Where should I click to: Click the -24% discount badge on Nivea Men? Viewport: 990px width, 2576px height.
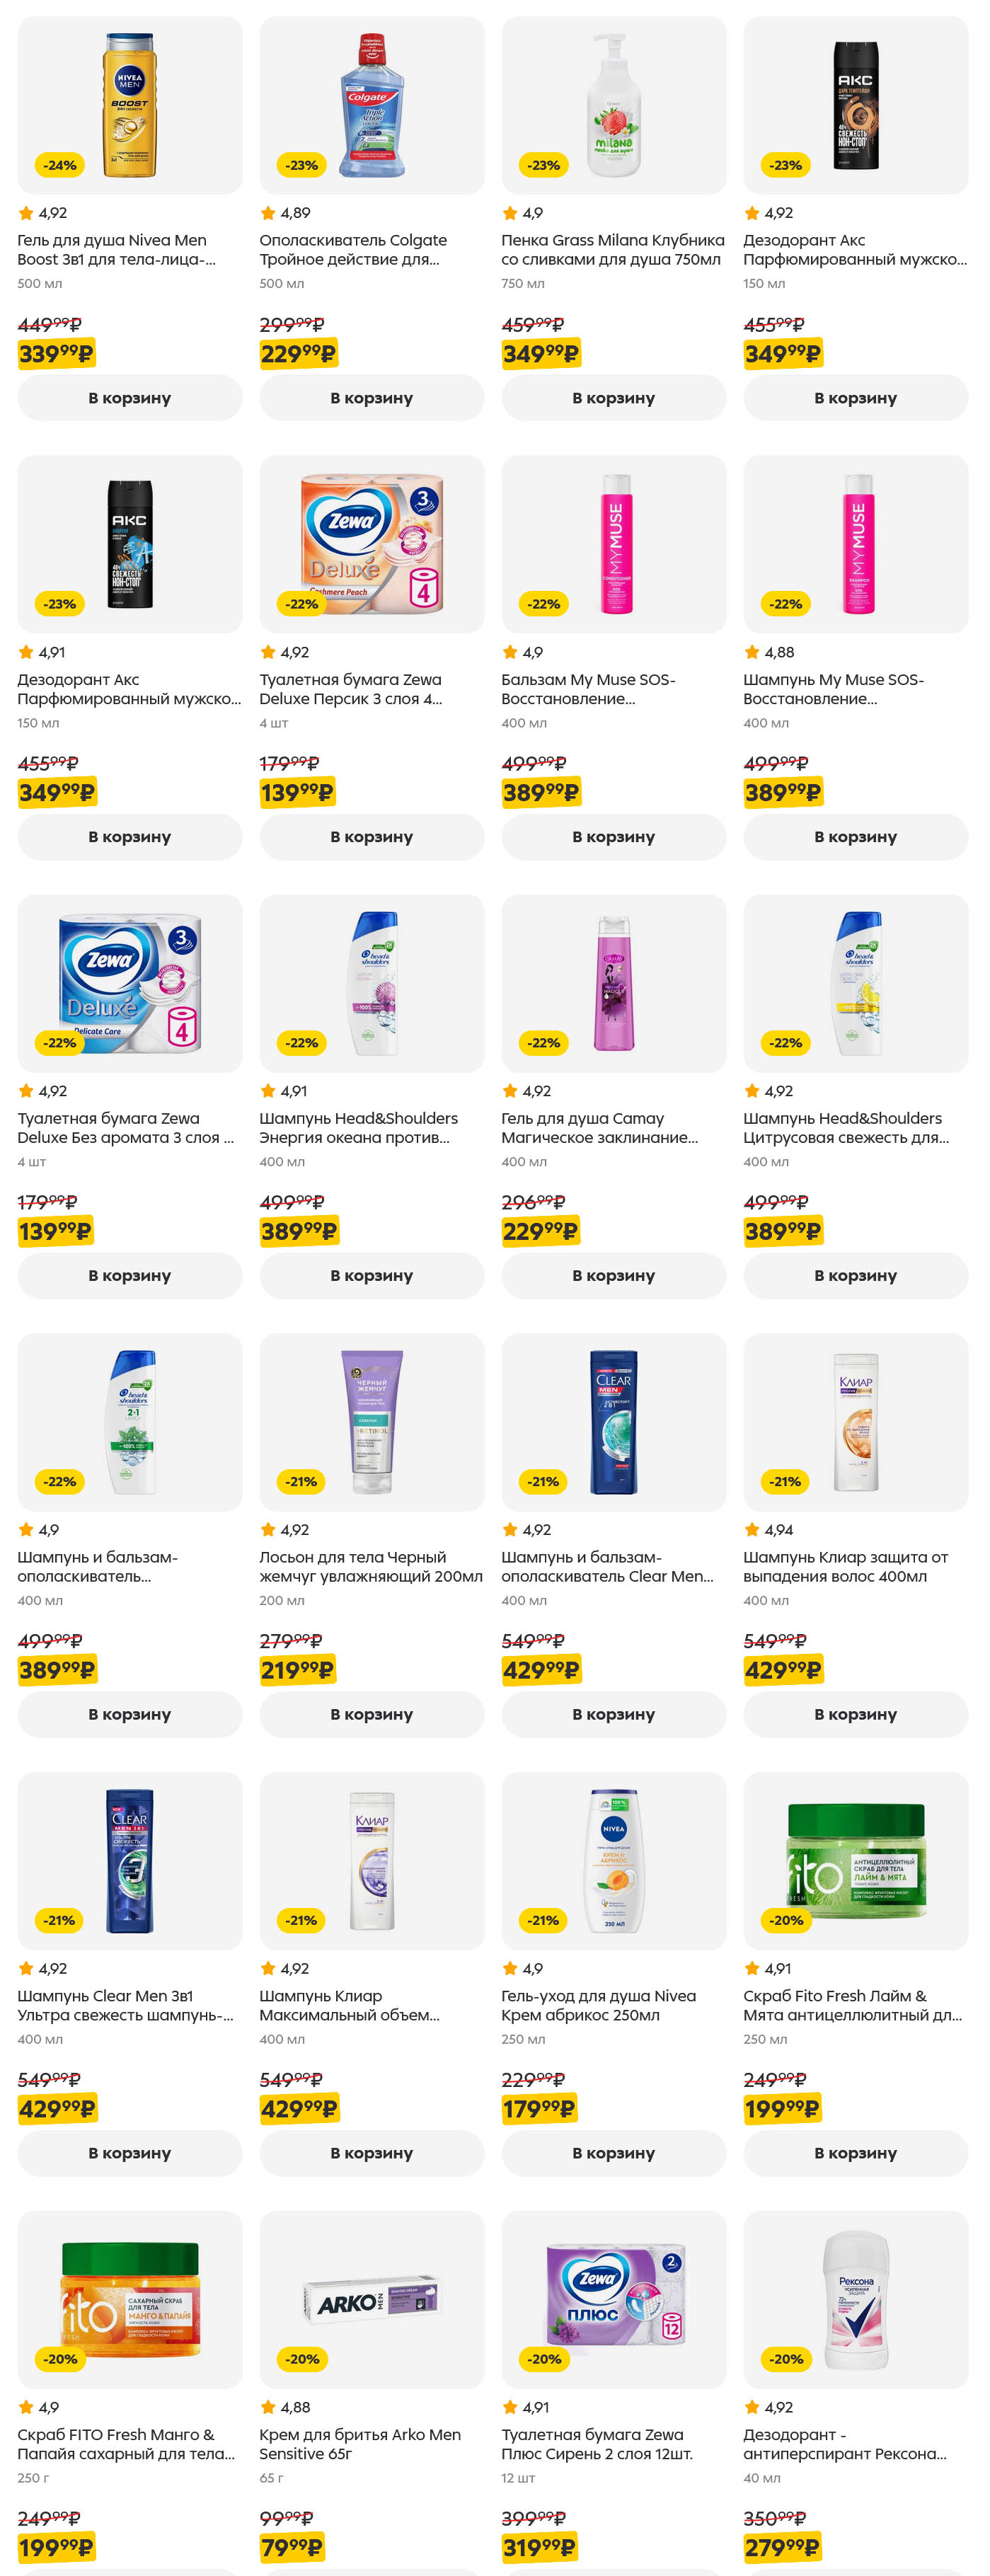tap(60, 165)
